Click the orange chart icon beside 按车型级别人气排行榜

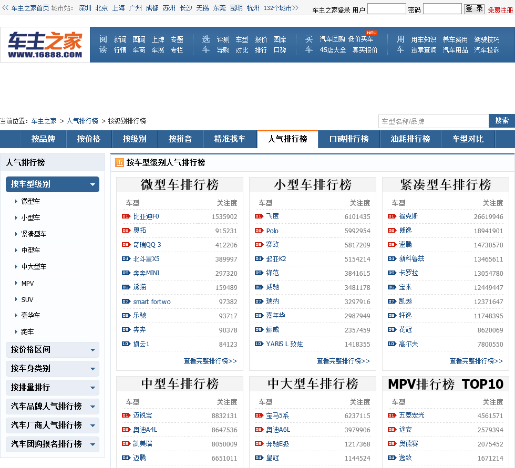[119, 162]
